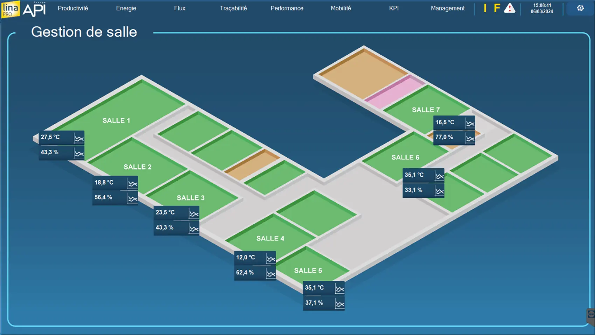Show the temperature graph icon of Salle 3
Screen dimensions: 595x335
coord(194,213)
